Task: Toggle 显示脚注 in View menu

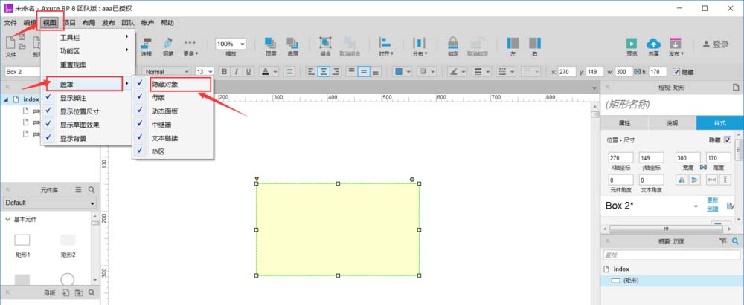Action: (x=87, y=97)
